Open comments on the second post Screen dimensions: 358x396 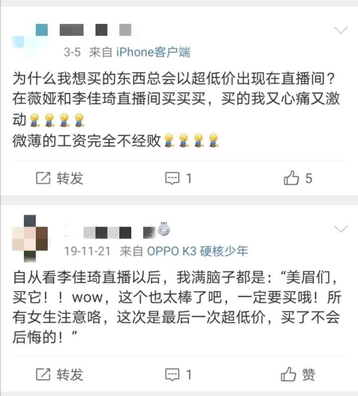(x=172, y=374)
